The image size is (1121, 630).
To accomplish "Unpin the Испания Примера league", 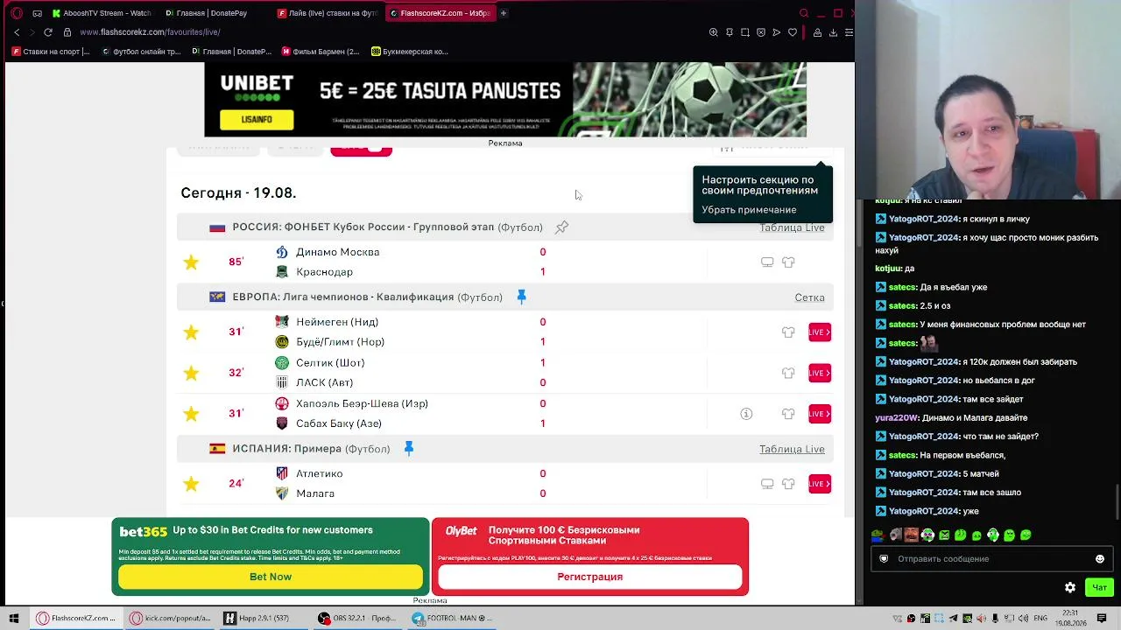I will [x=408, y=448].
